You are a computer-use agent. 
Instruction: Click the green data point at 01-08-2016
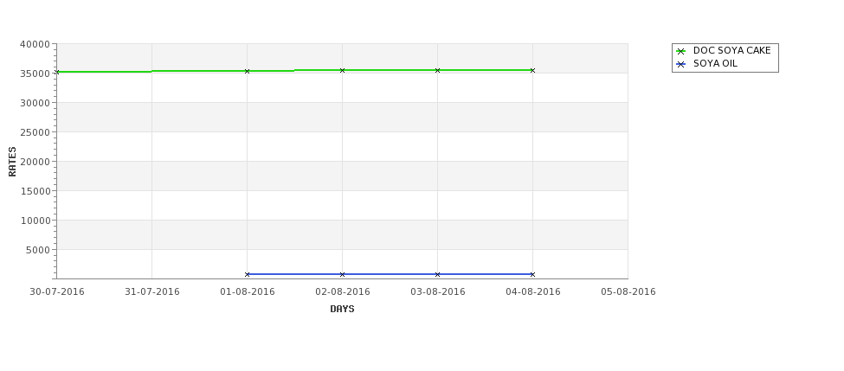[x=247, y=71]
